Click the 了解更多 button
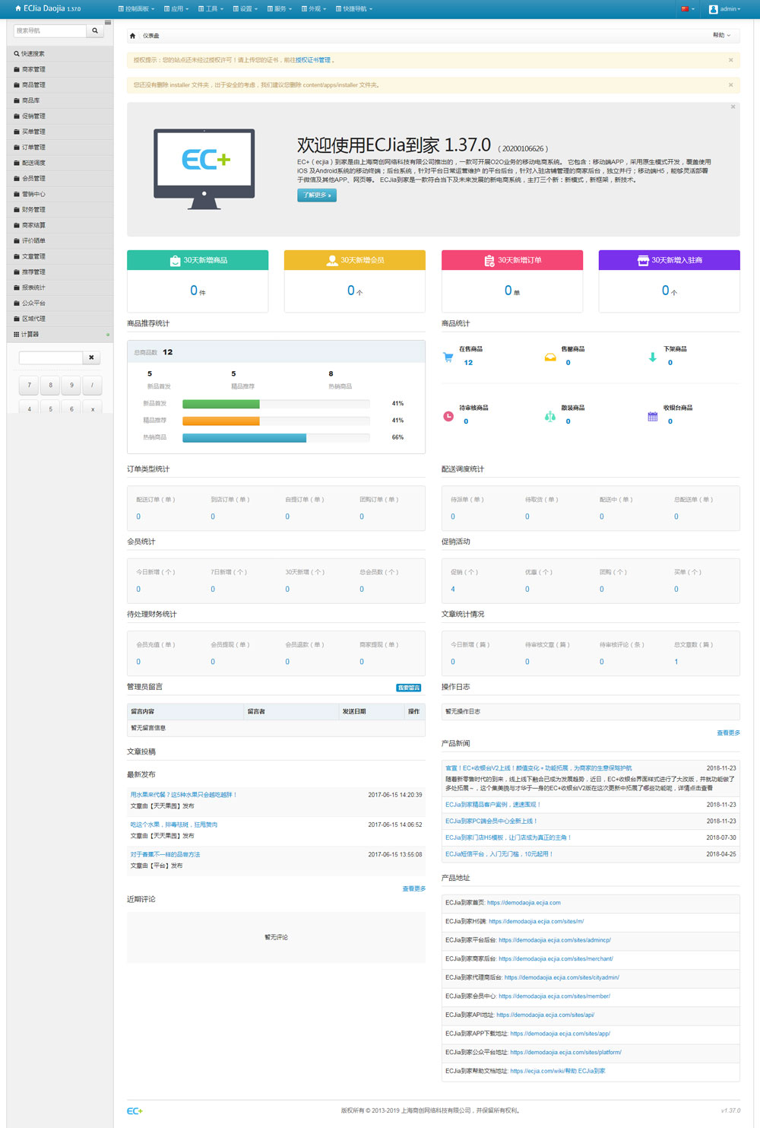Screen dimensions: 760x1128 [x=317, y=195]
